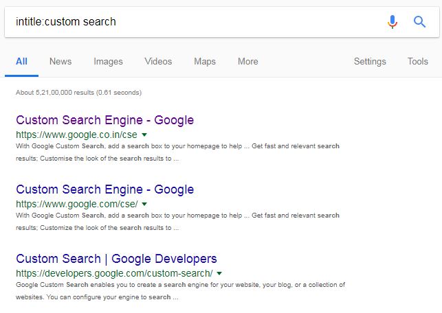Open the More menu

pos(247,62)
